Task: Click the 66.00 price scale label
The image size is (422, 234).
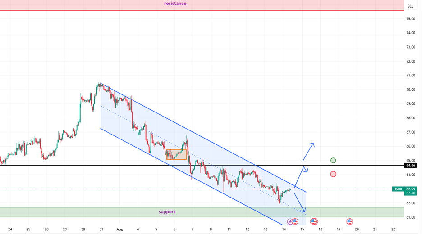Action: coord(411,146)
